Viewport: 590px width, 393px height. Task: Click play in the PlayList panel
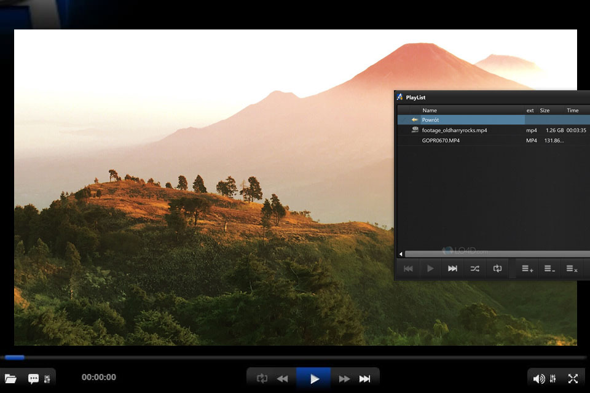point(430,268)
